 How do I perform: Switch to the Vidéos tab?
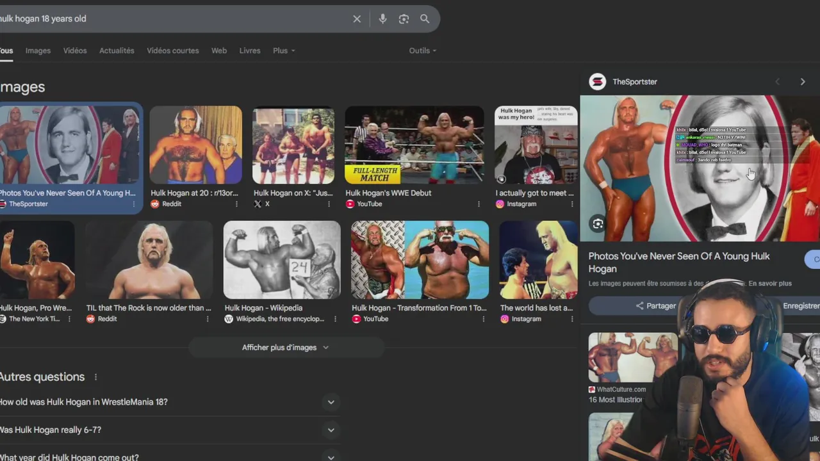pyautogui.click(x=75, y=51)
